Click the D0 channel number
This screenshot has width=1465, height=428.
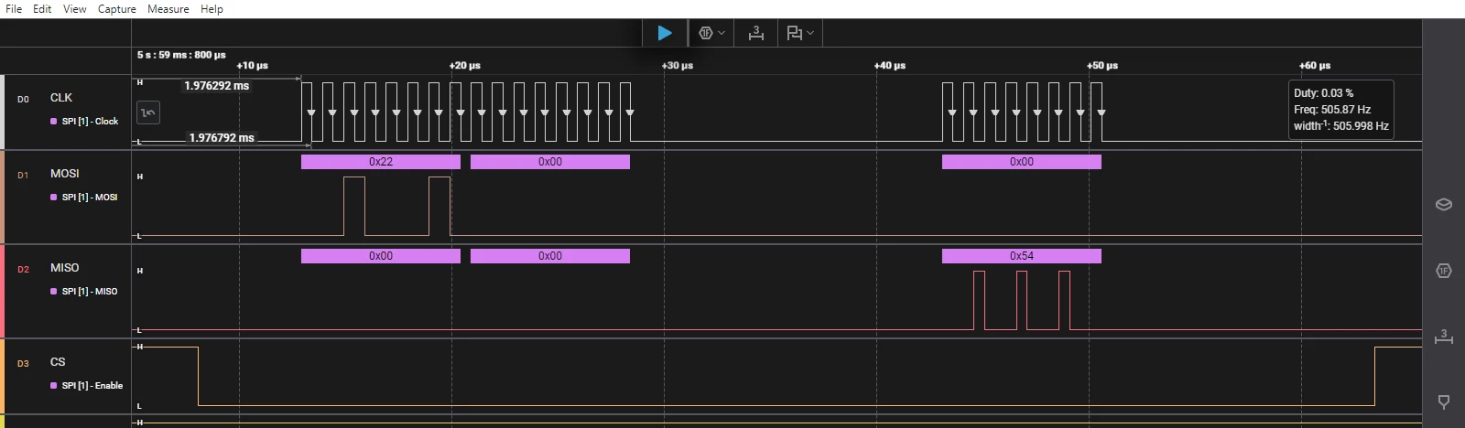23,99
